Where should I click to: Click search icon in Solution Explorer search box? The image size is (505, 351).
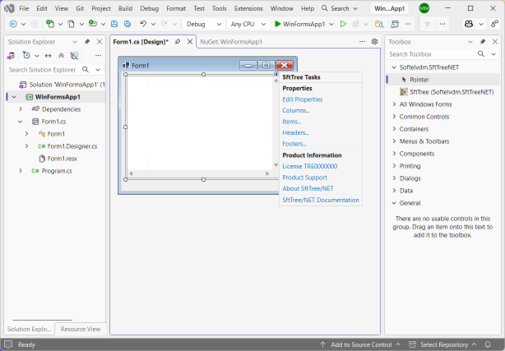tap(86, 70)
